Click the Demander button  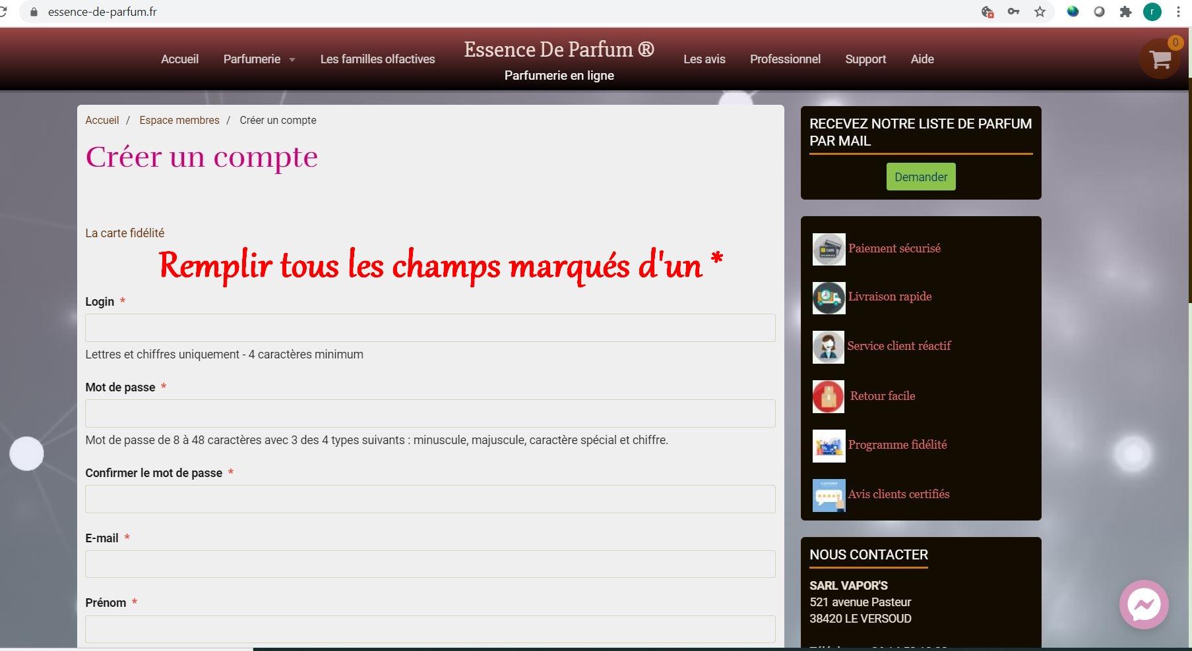tap(921, 177)
